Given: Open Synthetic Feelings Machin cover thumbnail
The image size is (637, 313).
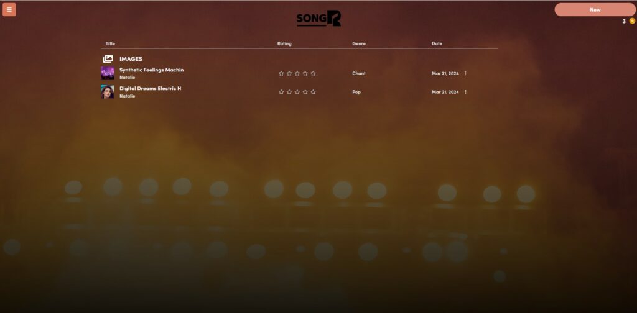Looking at the screenshot, I should pos(108,73).
